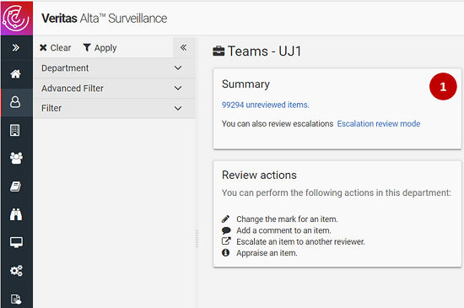464x308 pixels.
Task: Open the document report icon at sidebar bottom
Action: click(16, 299)
